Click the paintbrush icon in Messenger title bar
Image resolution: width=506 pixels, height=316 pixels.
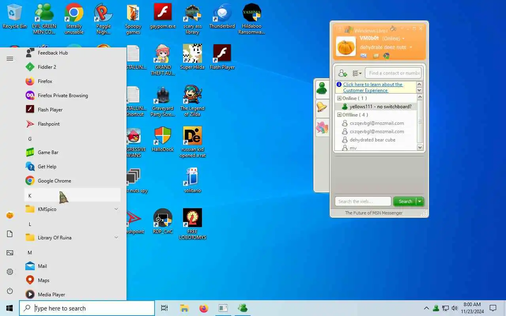point(393,29)
